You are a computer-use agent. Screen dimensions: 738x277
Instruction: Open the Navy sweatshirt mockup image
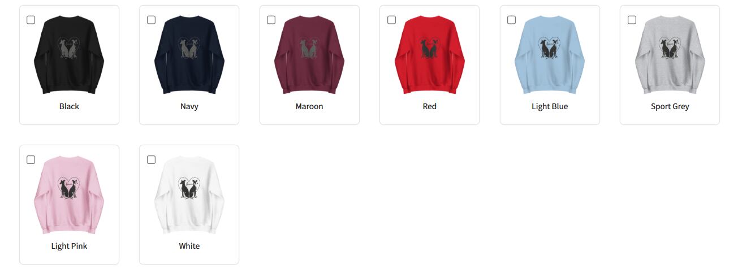click(x=189, y=55)
